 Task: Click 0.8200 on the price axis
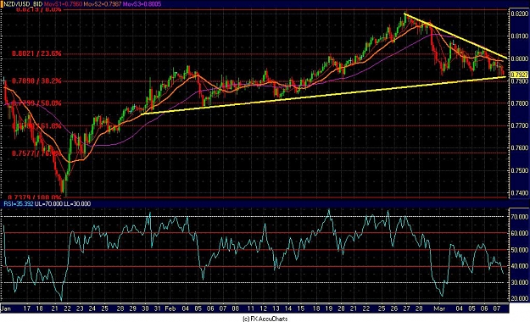click(x=520, y=14)
